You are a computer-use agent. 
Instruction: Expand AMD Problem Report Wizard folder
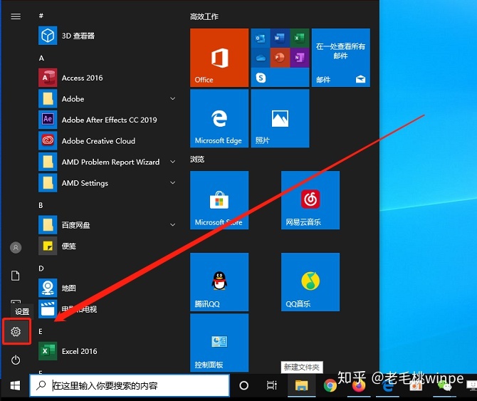tap(172, 162)
